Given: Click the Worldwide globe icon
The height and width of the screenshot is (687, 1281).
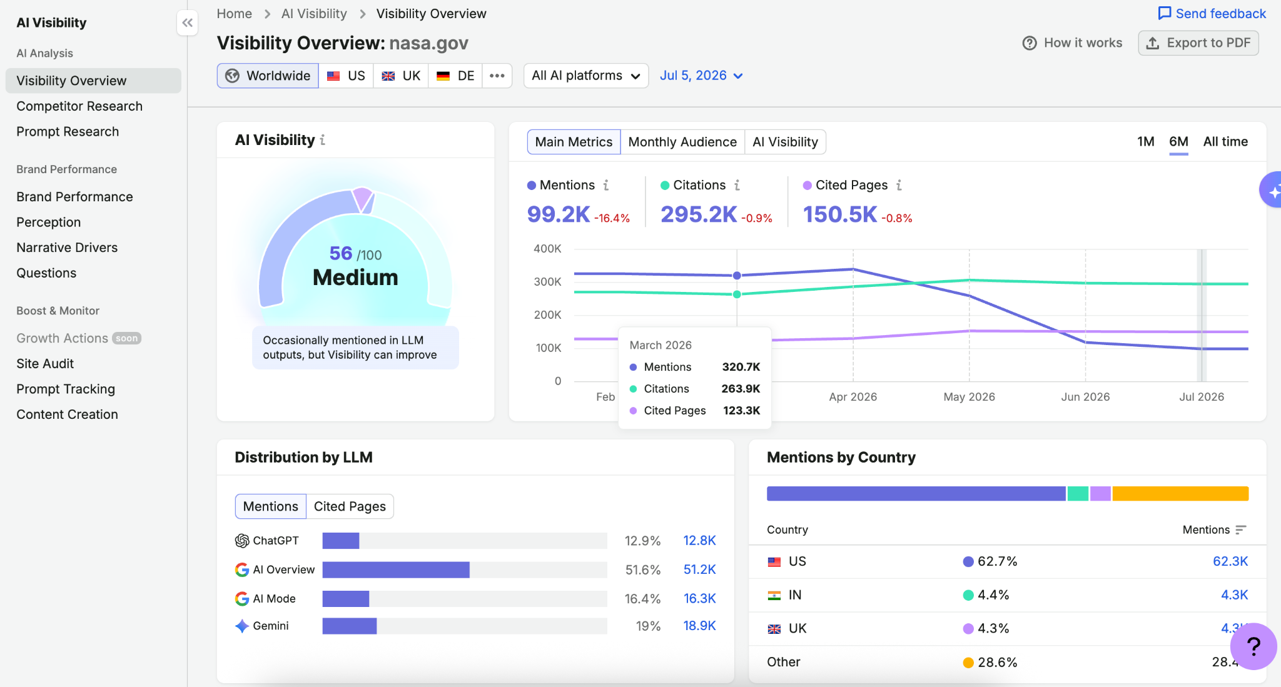Looking at the screenshot, I should tap(232, 76).
